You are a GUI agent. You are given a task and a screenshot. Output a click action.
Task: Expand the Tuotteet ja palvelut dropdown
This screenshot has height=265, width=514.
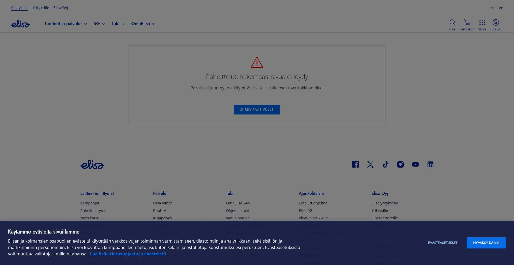[x=66, y=24]
